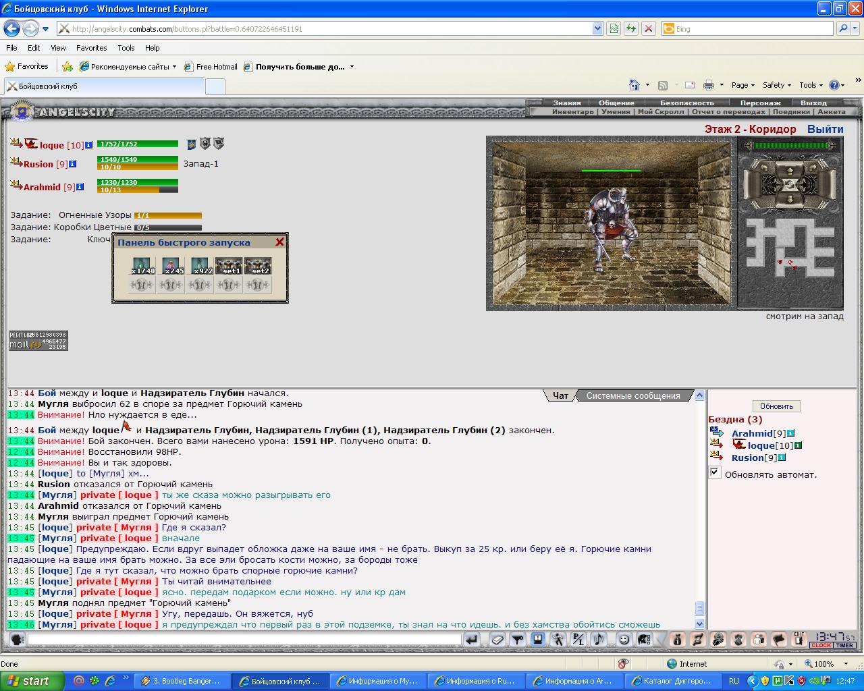Close the quick-launch panel with the red X
This screenshot has height=691, width=864.
[279, 242]
